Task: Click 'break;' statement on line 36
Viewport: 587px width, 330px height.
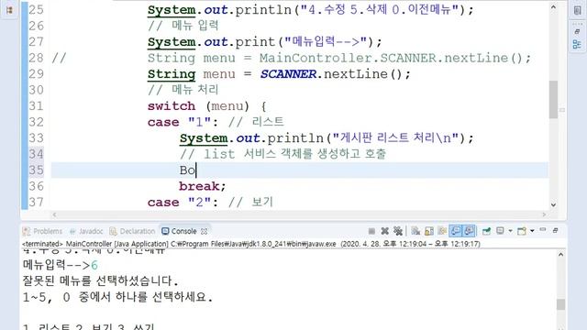Action: 203,186
